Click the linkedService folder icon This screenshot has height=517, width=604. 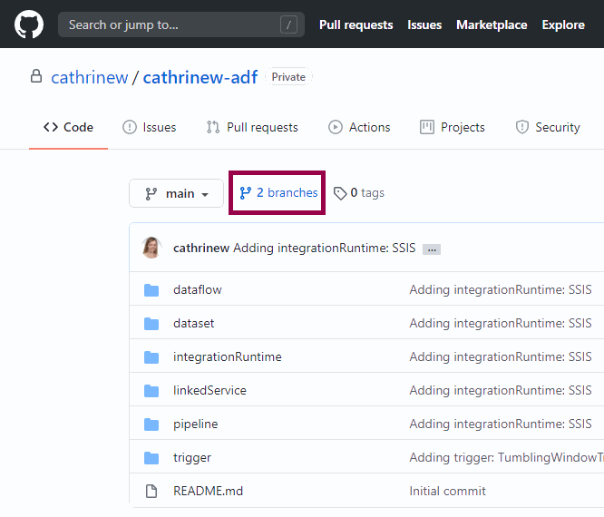(x=151, y=391)
